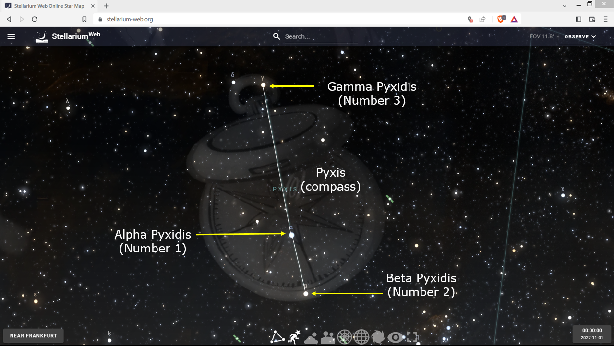Select the Stellarium Web Online Star Map tab

click(x=48, y=6)
